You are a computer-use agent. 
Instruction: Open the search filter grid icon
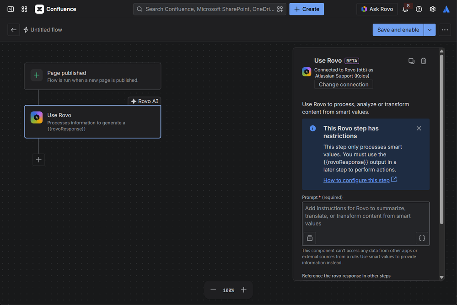[280, 9]
